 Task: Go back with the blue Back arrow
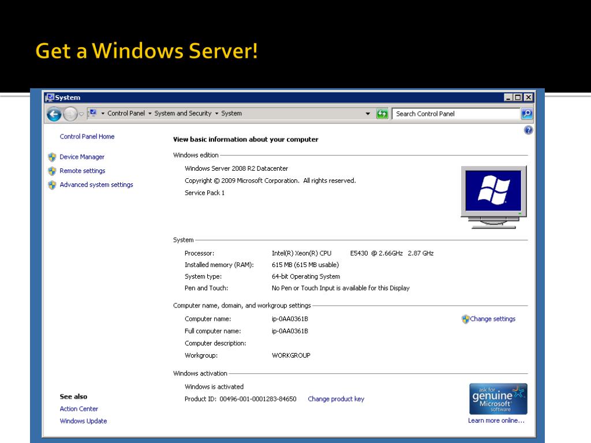click(x=54, y=114)
